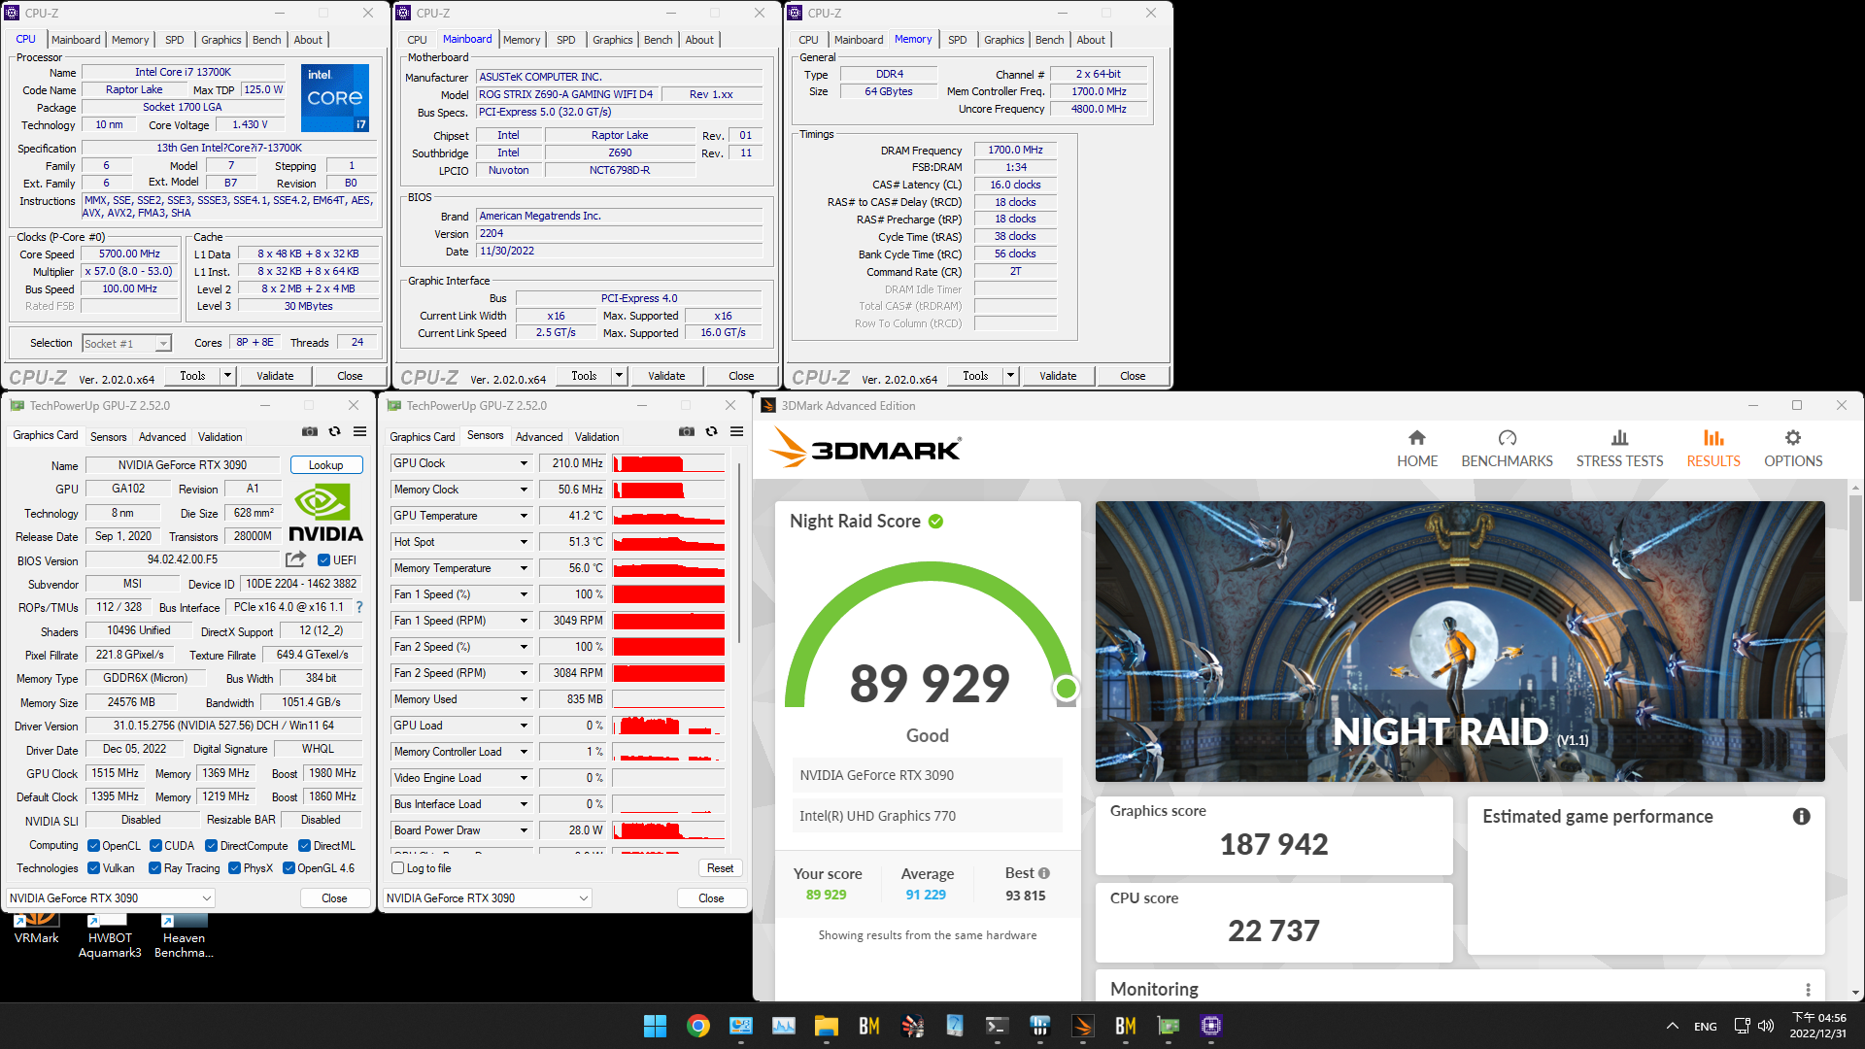Screen dimensions: 1865x1049
Task: Open Tools dropdown arrow in CPU-Z Memory window
Action: 1010,376
